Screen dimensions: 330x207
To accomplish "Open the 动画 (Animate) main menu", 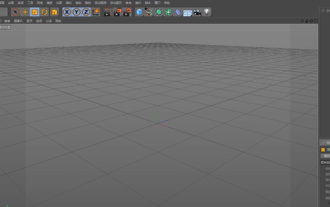I will (x=59, y=3).
